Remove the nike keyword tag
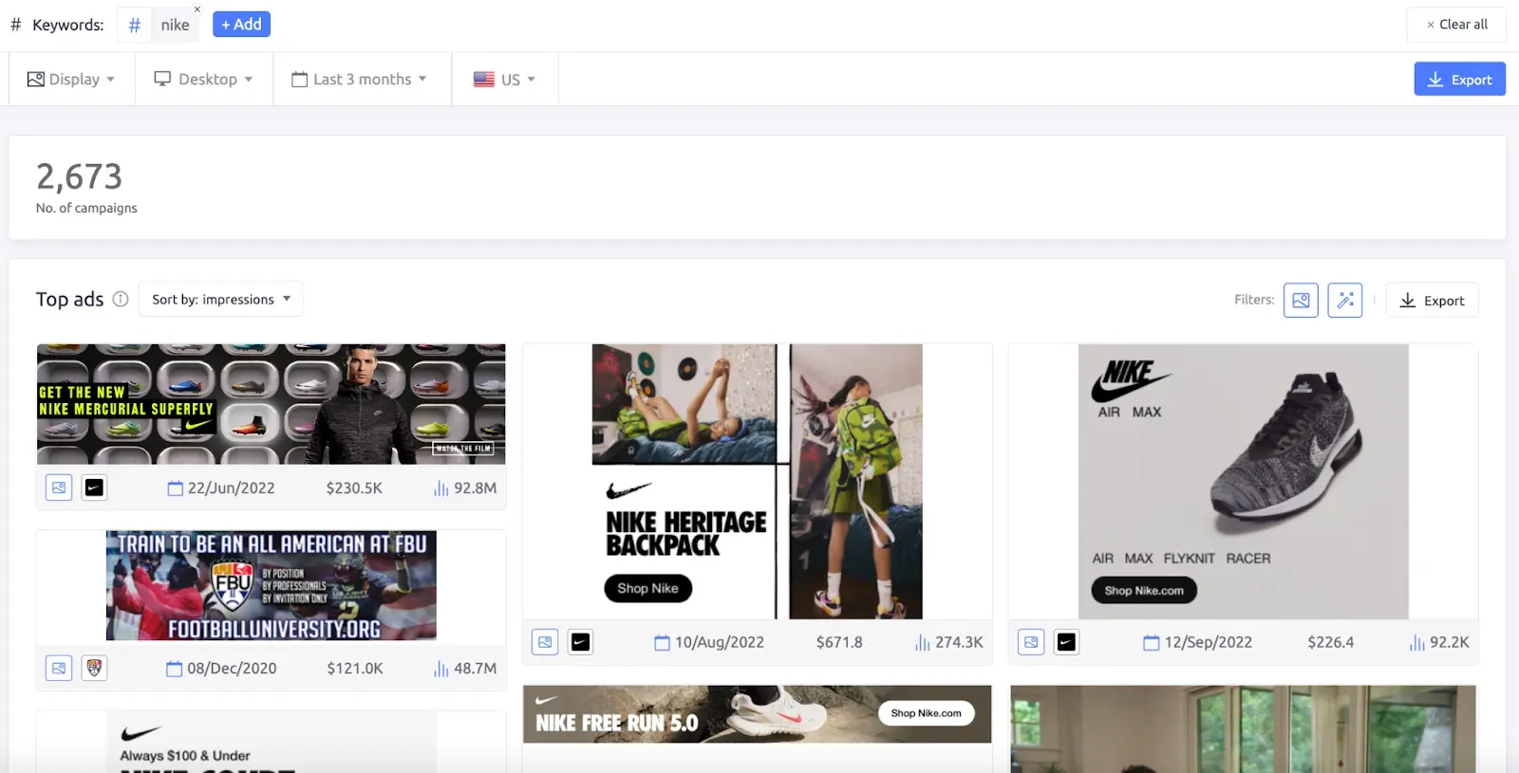This screenshot has width=1519, height=773. (197, 9)
